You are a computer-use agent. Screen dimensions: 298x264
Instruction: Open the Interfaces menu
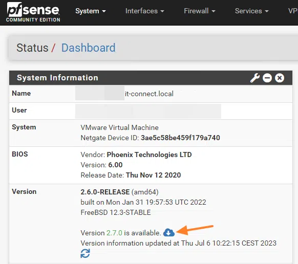point(144,11)
